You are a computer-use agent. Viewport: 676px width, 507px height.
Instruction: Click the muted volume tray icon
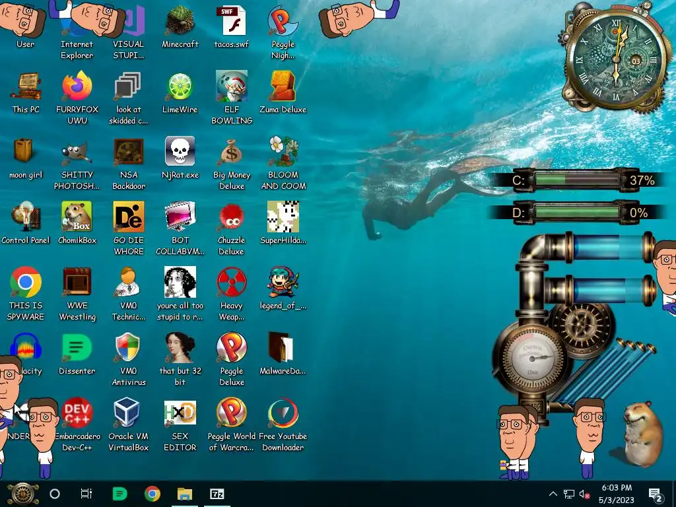click(x=585, y=494)
